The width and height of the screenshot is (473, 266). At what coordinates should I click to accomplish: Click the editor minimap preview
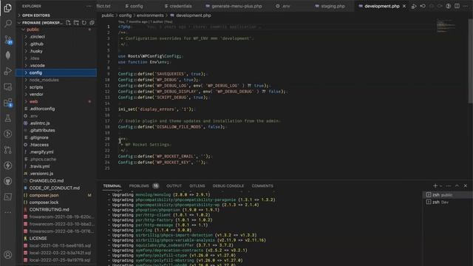pos(446,26)
